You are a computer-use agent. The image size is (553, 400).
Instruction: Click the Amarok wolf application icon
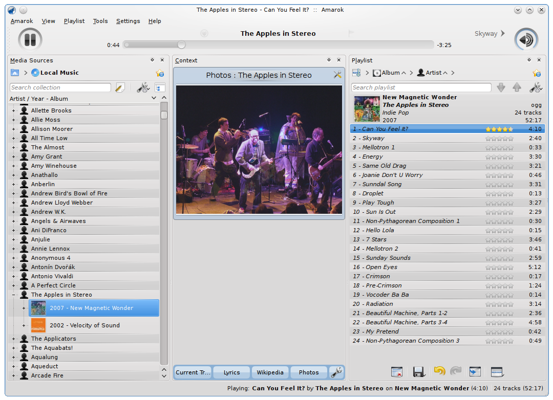[12, 10]
